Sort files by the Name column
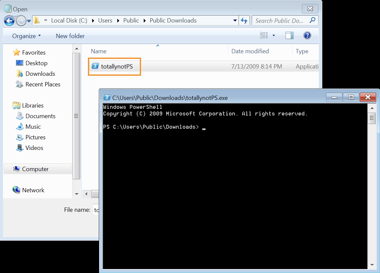Screen dimensions: 380x273 click(99, 51)
